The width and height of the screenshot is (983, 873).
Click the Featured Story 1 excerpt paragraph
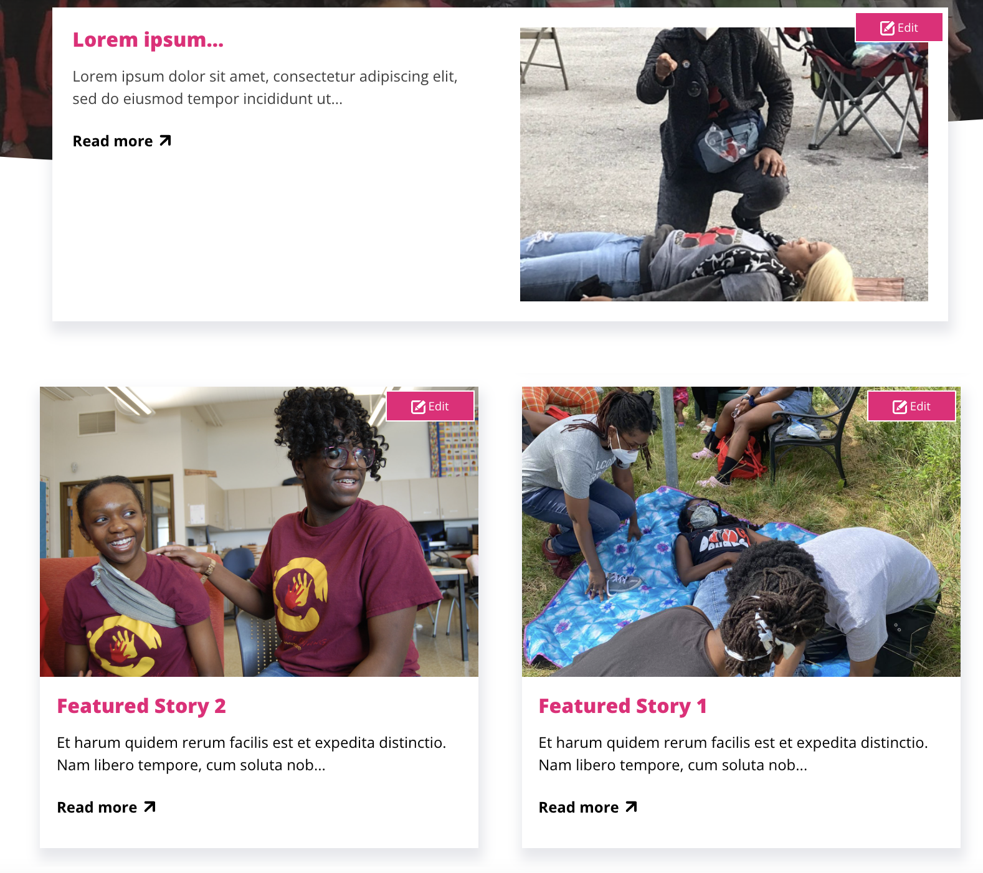coord(733,754)
